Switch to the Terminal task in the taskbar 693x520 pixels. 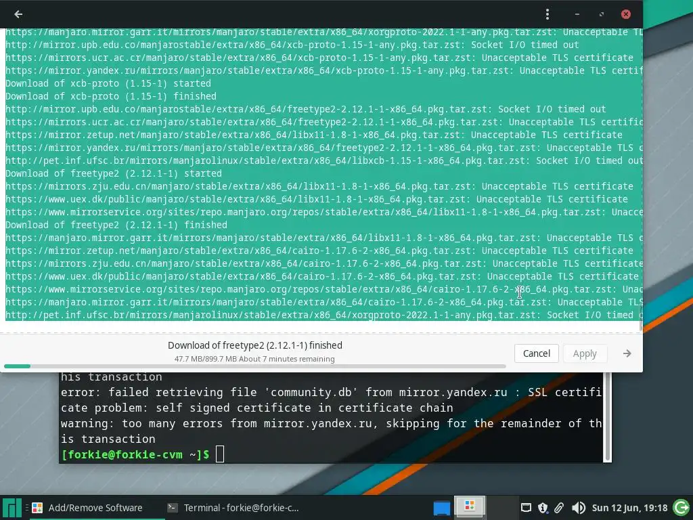coord(233,508)
